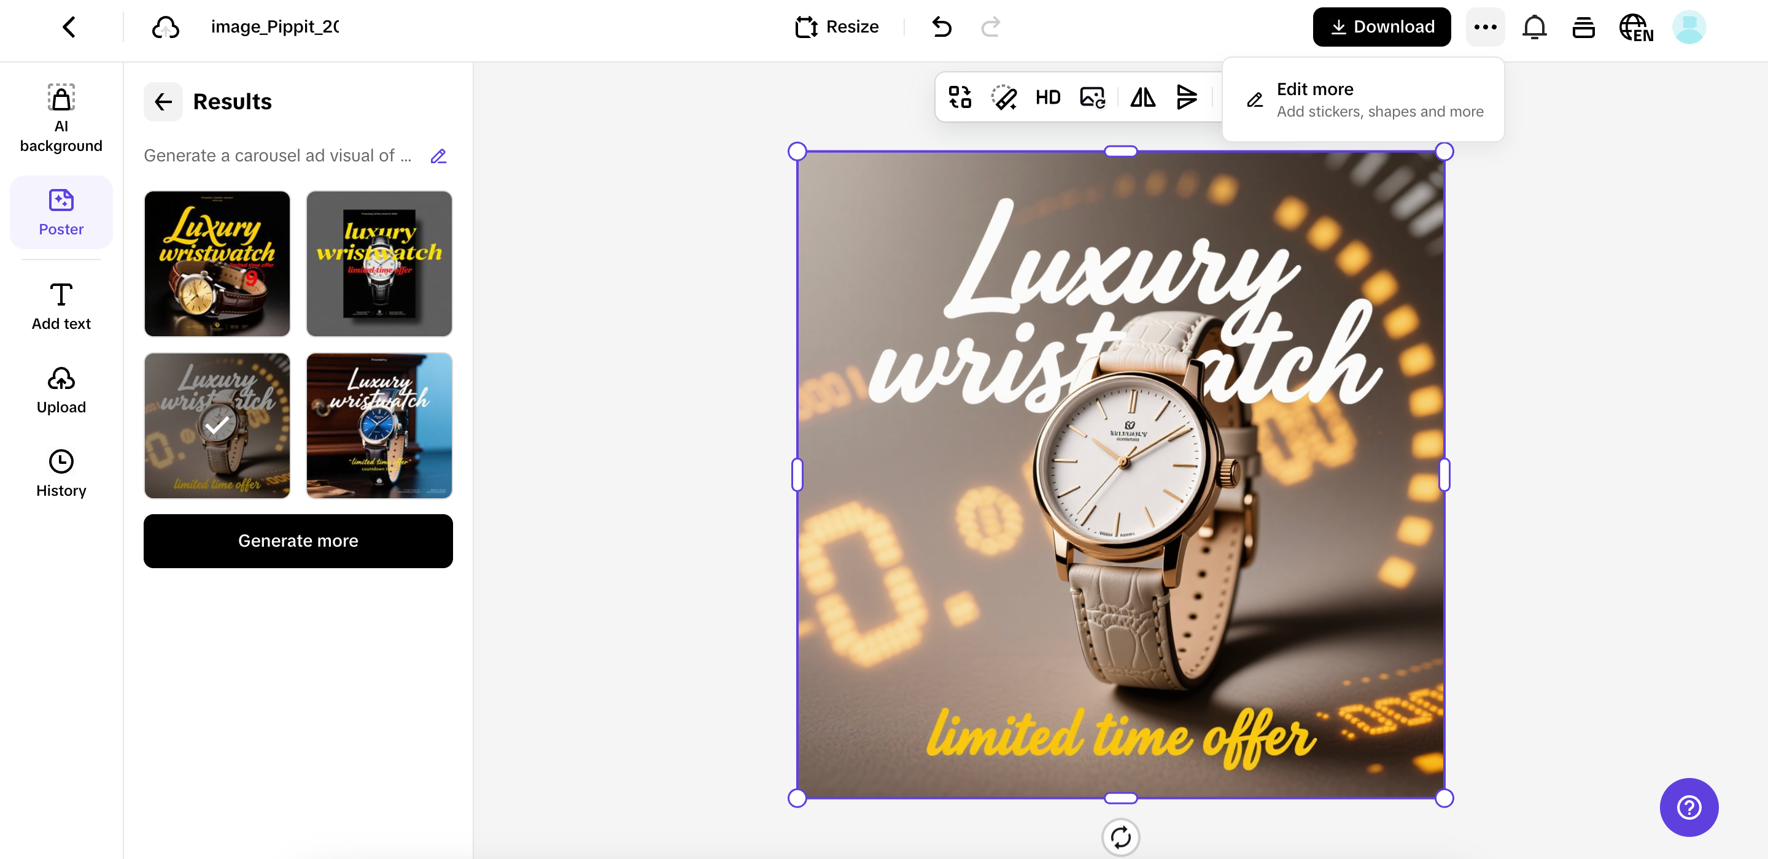Screen dimensions: 1768x859
Task: Click the replace image icon in toolbar
Action: [x=1092, y=98]
